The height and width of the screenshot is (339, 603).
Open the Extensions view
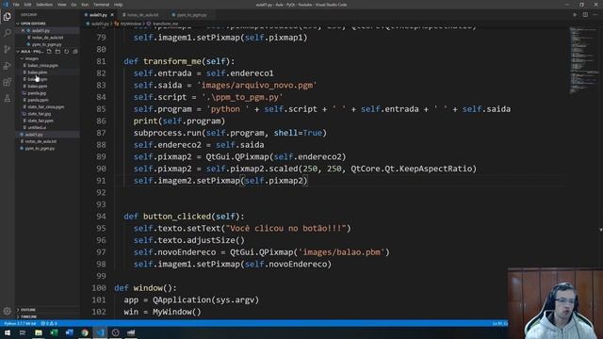click(7, 82)
